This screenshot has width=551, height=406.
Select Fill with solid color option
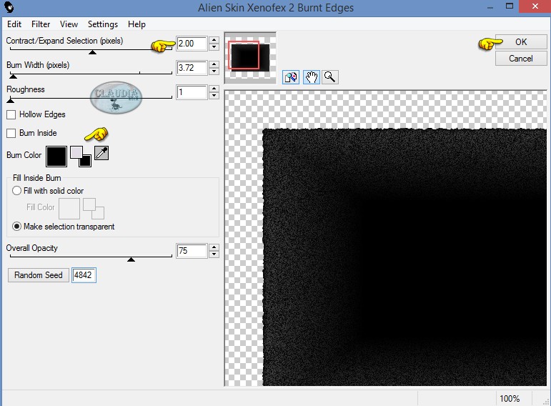click(x=16, y=191)
